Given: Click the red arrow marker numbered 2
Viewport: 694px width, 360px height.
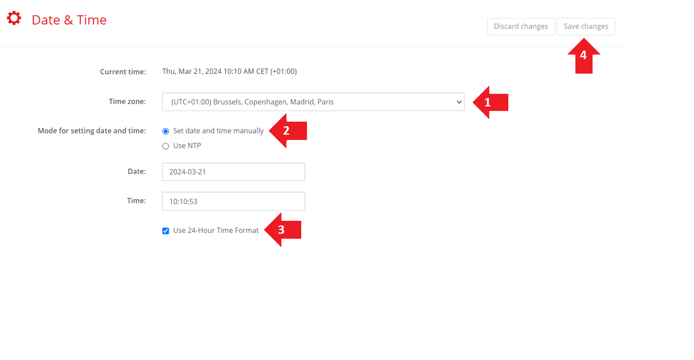Looking at the screenshot, I should click(x=288, y=131).
